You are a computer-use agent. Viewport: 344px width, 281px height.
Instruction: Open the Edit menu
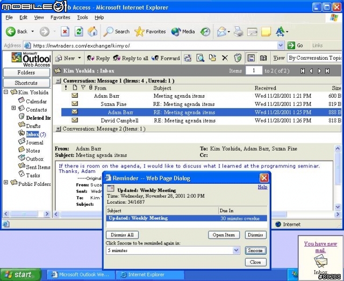23,17
